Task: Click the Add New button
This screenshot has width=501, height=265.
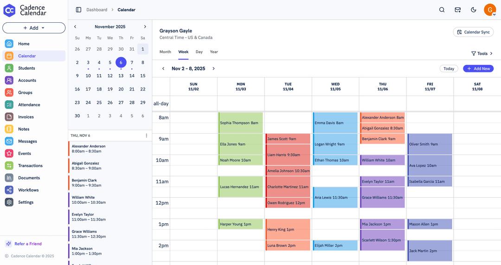Action: point(478,68)
